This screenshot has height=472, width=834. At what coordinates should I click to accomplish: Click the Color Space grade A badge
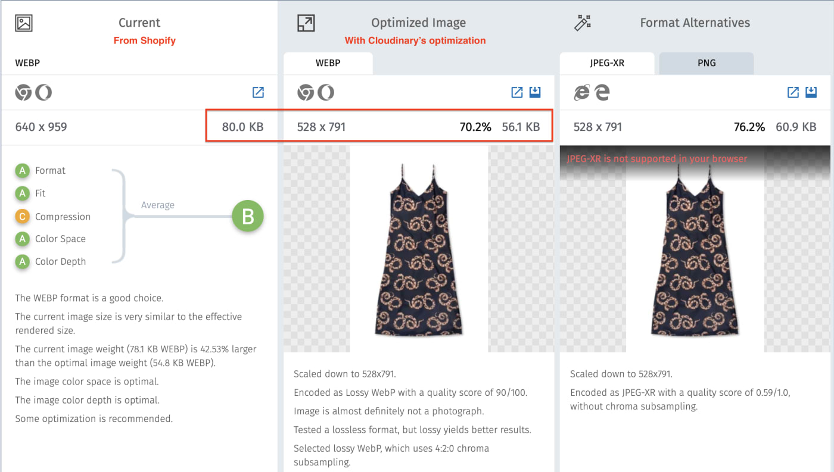(x=23, y=239)
